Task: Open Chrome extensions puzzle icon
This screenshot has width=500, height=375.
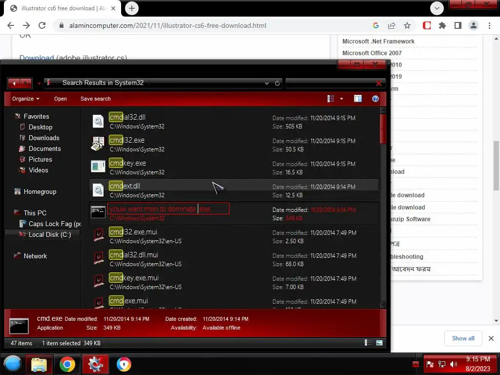Action: (442, 25)
